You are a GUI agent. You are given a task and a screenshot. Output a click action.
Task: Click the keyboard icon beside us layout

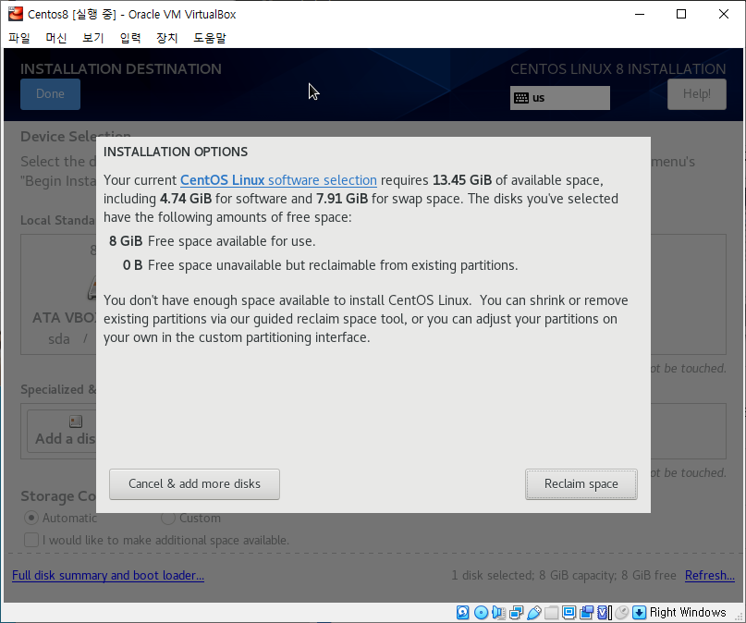pos(521,98)
